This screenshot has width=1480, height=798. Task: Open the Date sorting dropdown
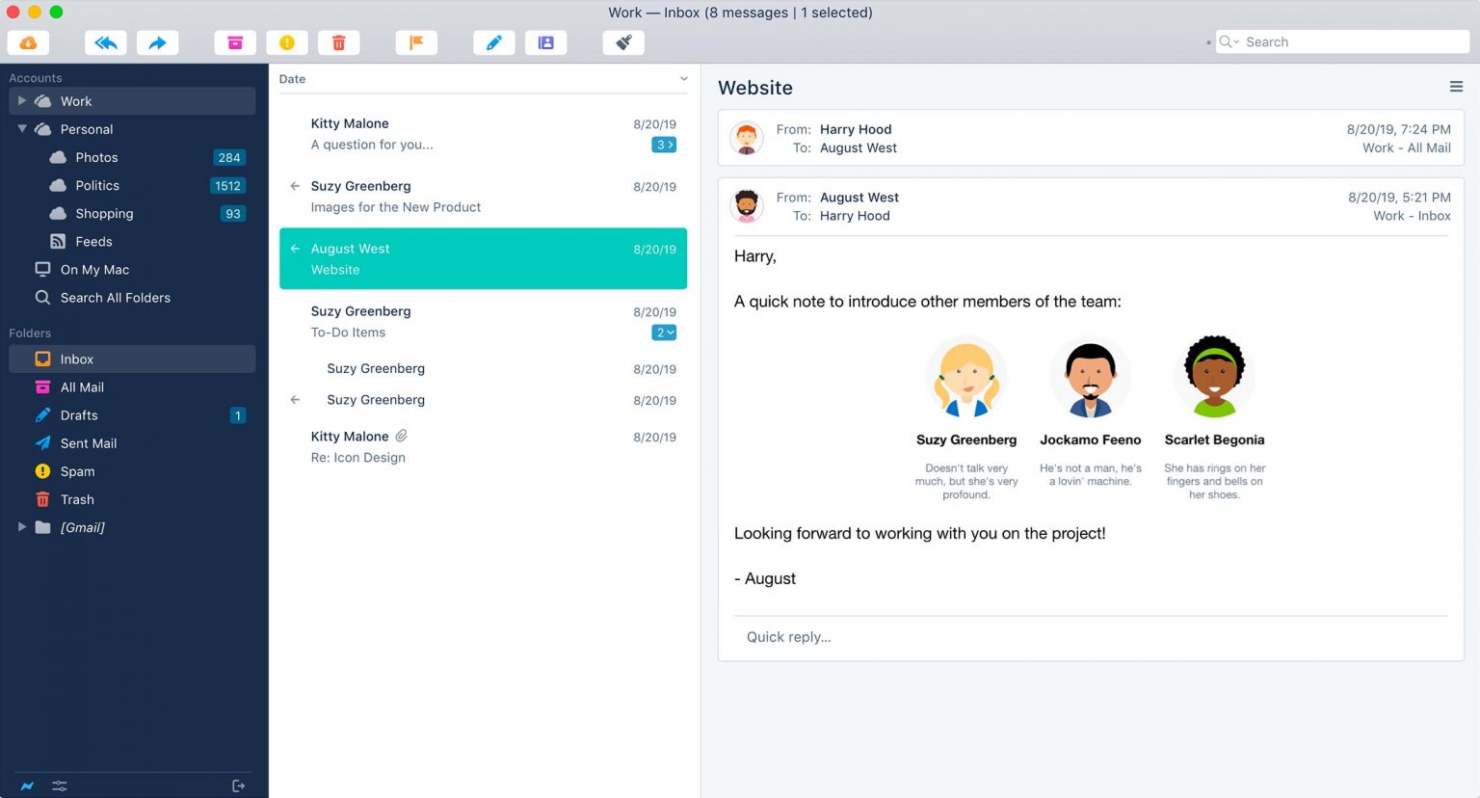point(683,78)
